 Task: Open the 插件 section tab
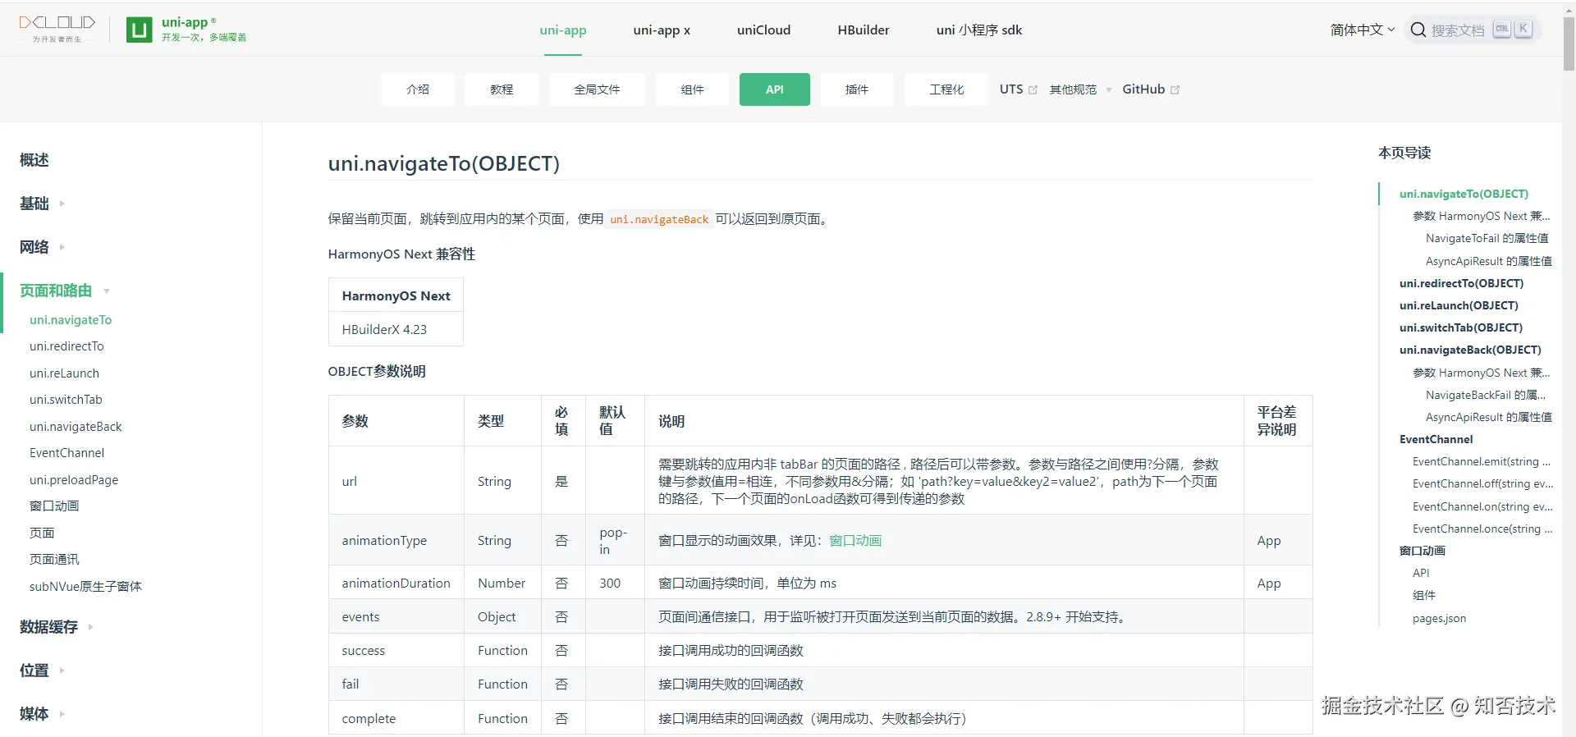click(857, 89)
